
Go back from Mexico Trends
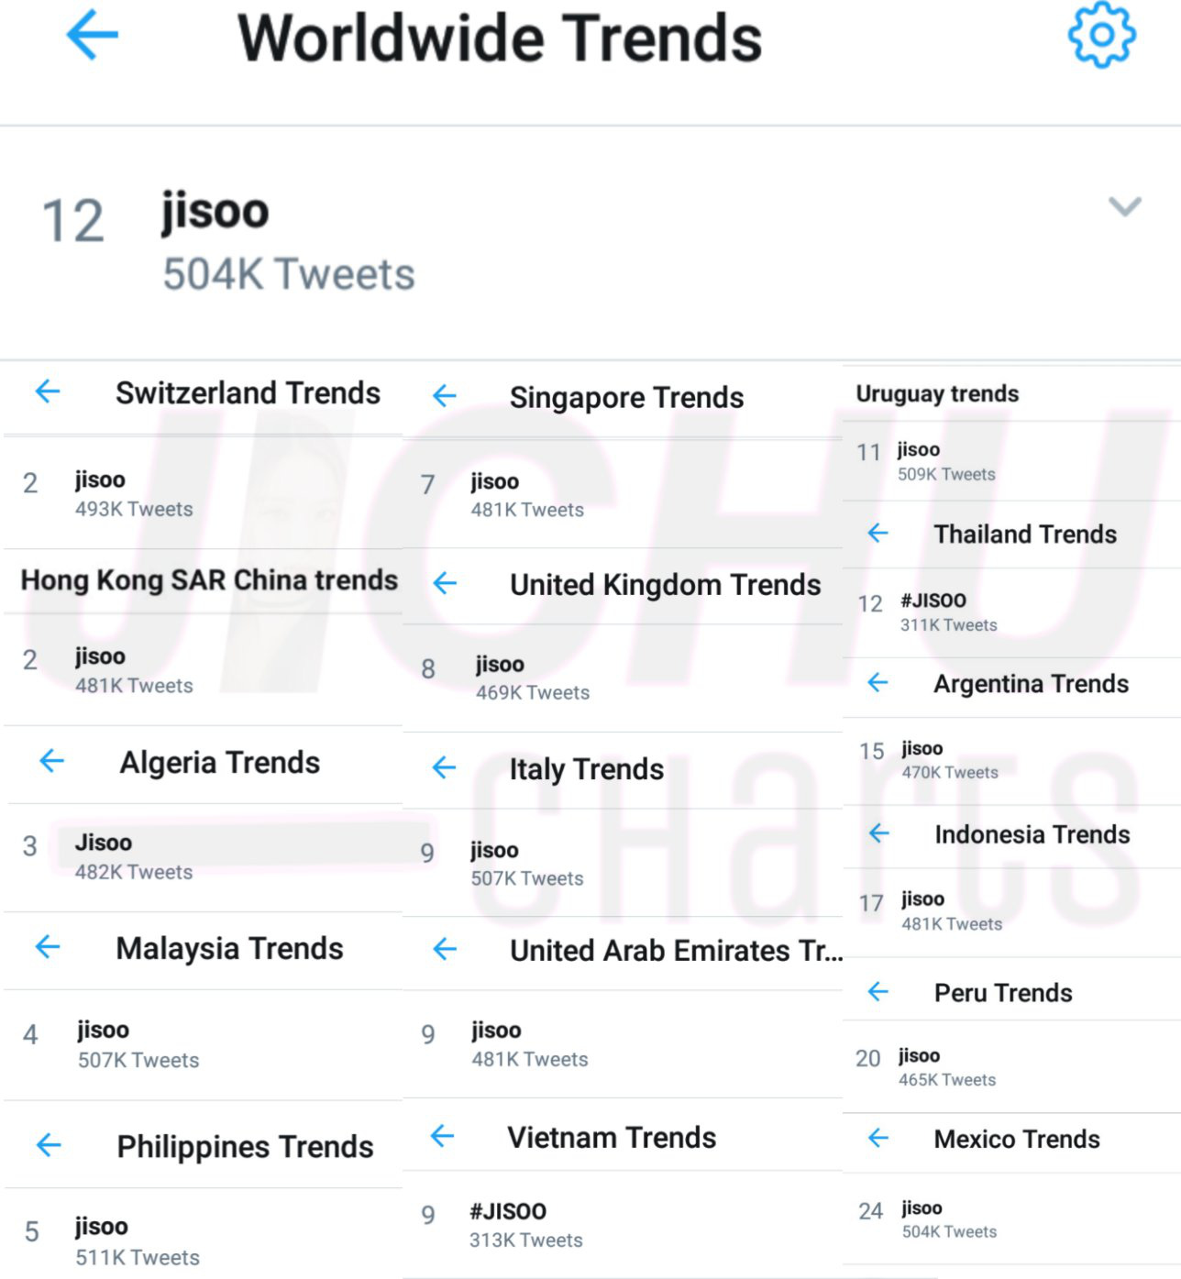[878, 1138]
